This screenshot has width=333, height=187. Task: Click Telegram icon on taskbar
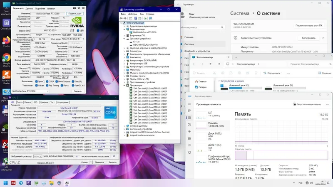pyautogui.click(x=21, y=183)
